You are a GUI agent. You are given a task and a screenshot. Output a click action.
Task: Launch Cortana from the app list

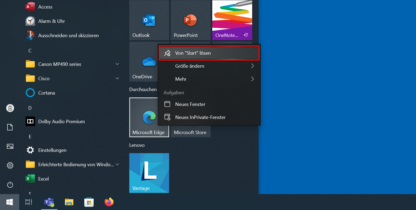pyautogui.click(x=72, y=93)
